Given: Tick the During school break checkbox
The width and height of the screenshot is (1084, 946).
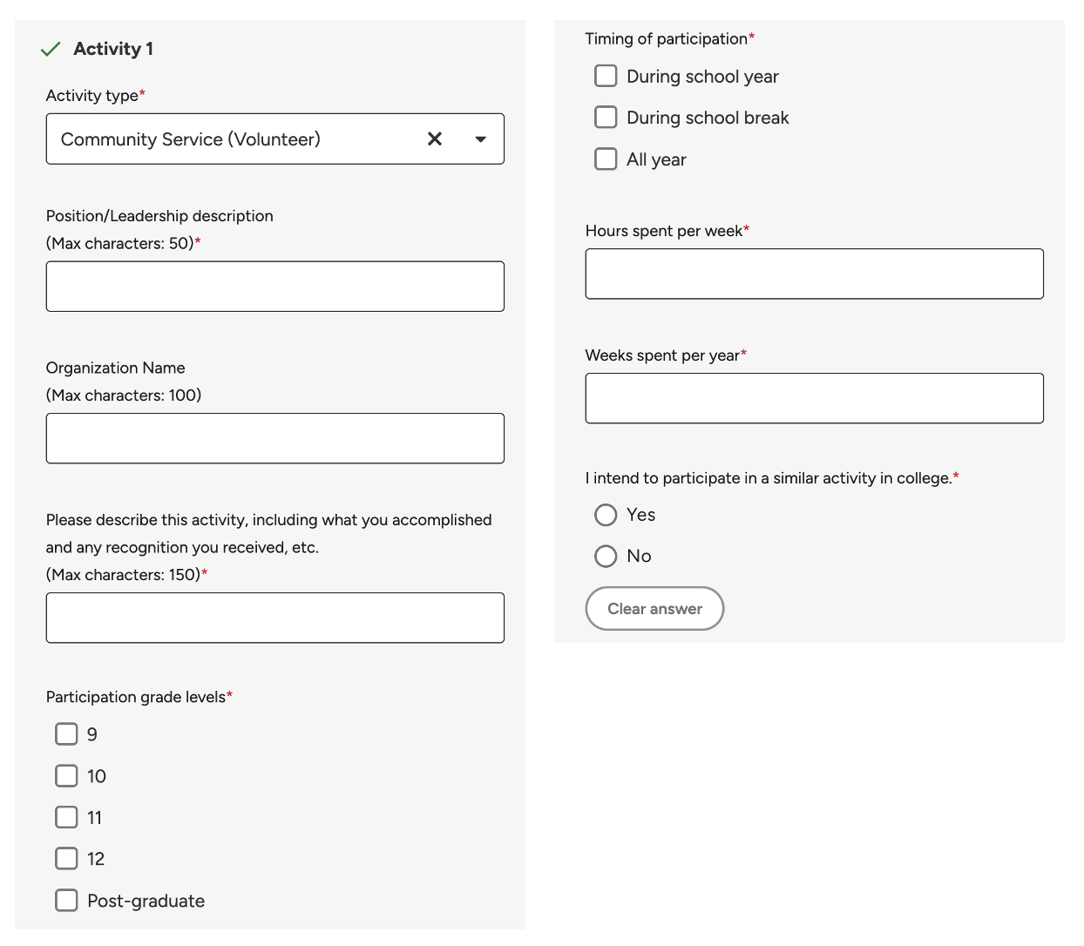Looking at the screenshot, I should [606, 117].
